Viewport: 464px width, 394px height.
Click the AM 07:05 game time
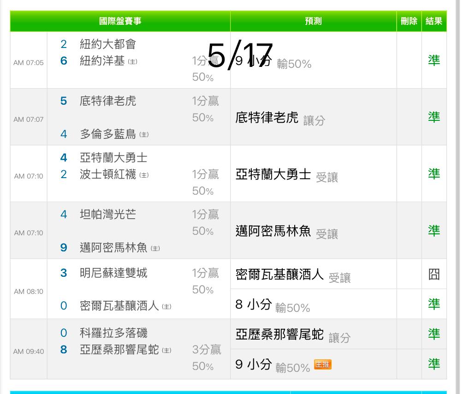pyautogui.click(x=29, y=63)
